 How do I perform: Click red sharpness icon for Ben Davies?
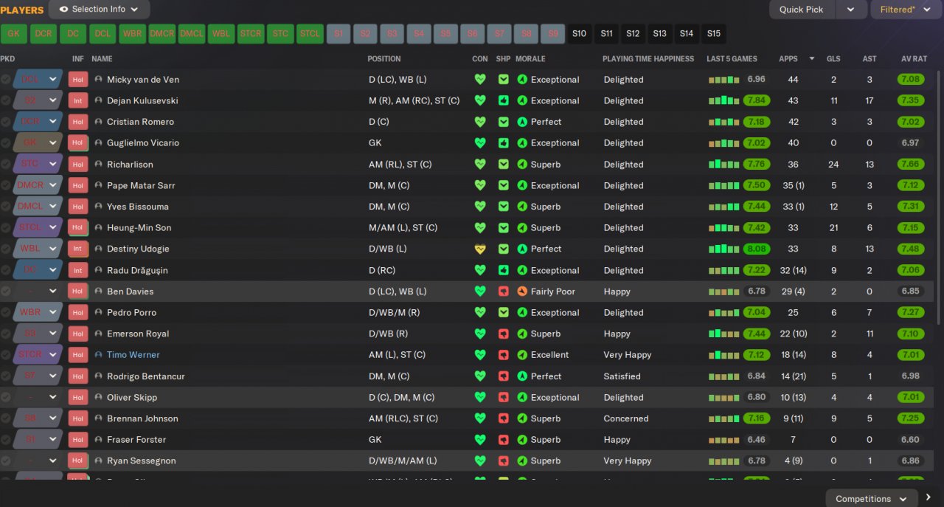pos(504,292)
